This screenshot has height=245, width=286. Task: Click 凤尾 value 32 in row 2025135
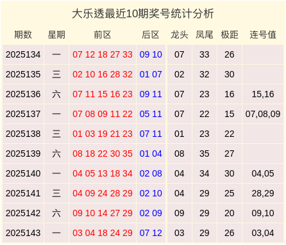click(205, 74)
